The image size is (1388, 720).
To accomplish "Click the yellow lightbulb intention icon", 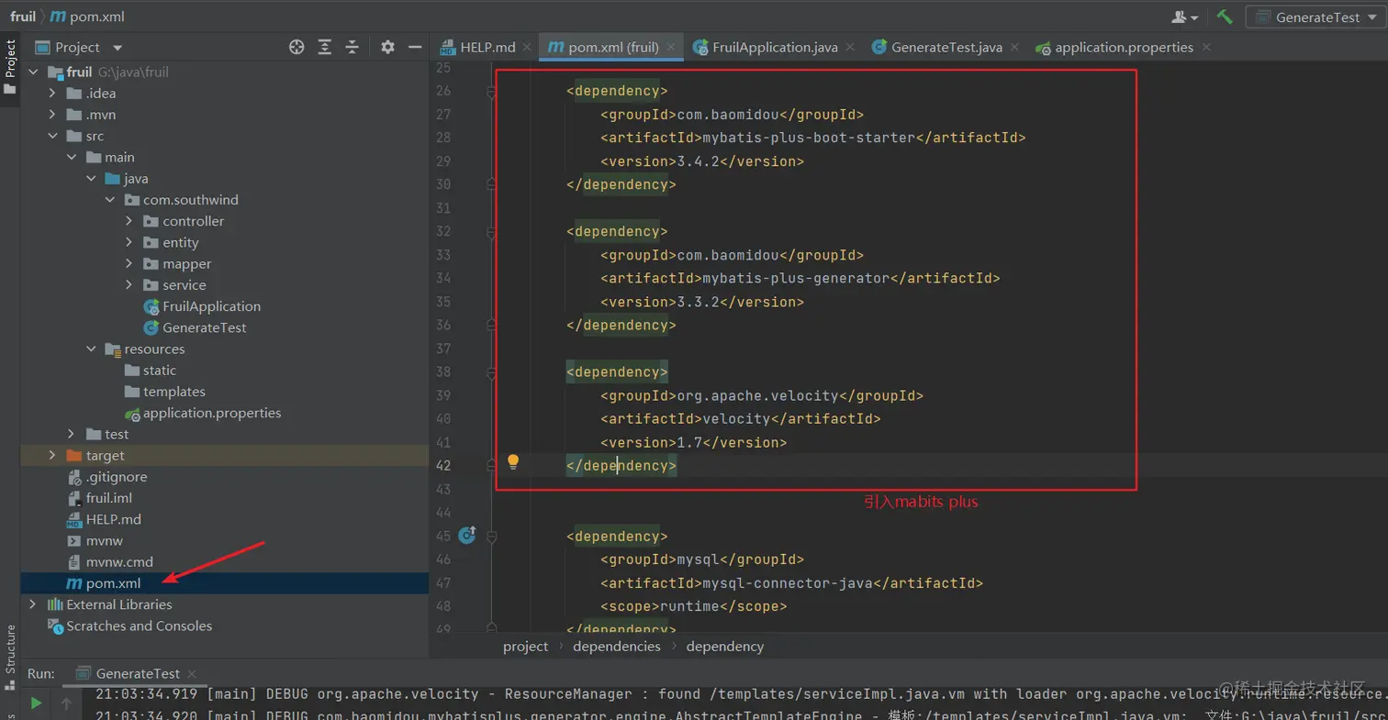I will coord(513,461).
